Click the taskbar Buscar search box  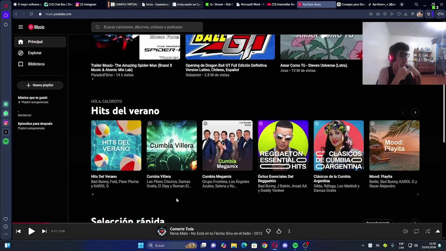coord(172,245)
